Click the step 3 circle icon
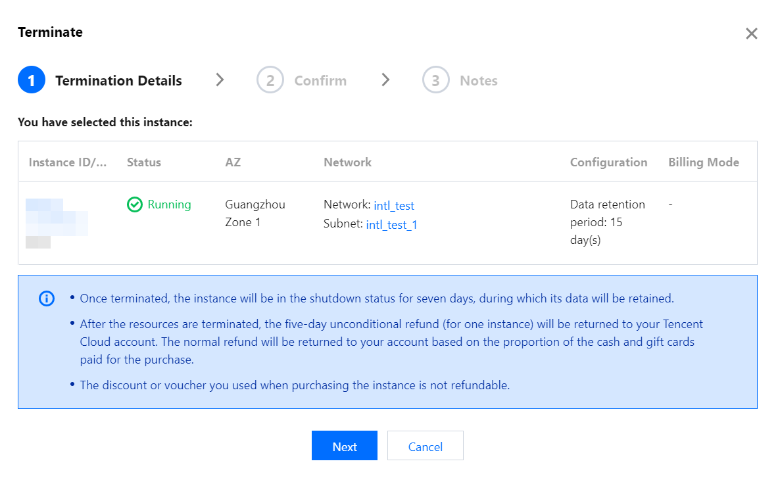The image size is (780, 478). tap(435, 81)
